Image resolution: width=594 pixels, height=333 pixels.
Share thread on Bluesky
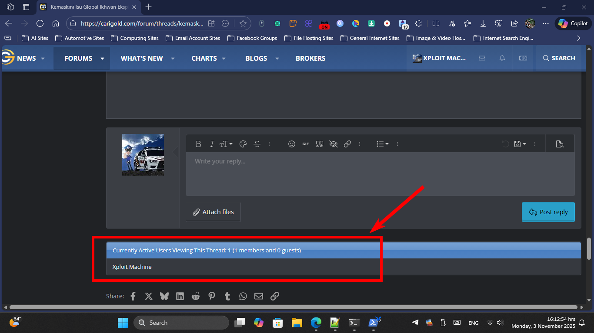pyautogui.click(x=164, y=296)
